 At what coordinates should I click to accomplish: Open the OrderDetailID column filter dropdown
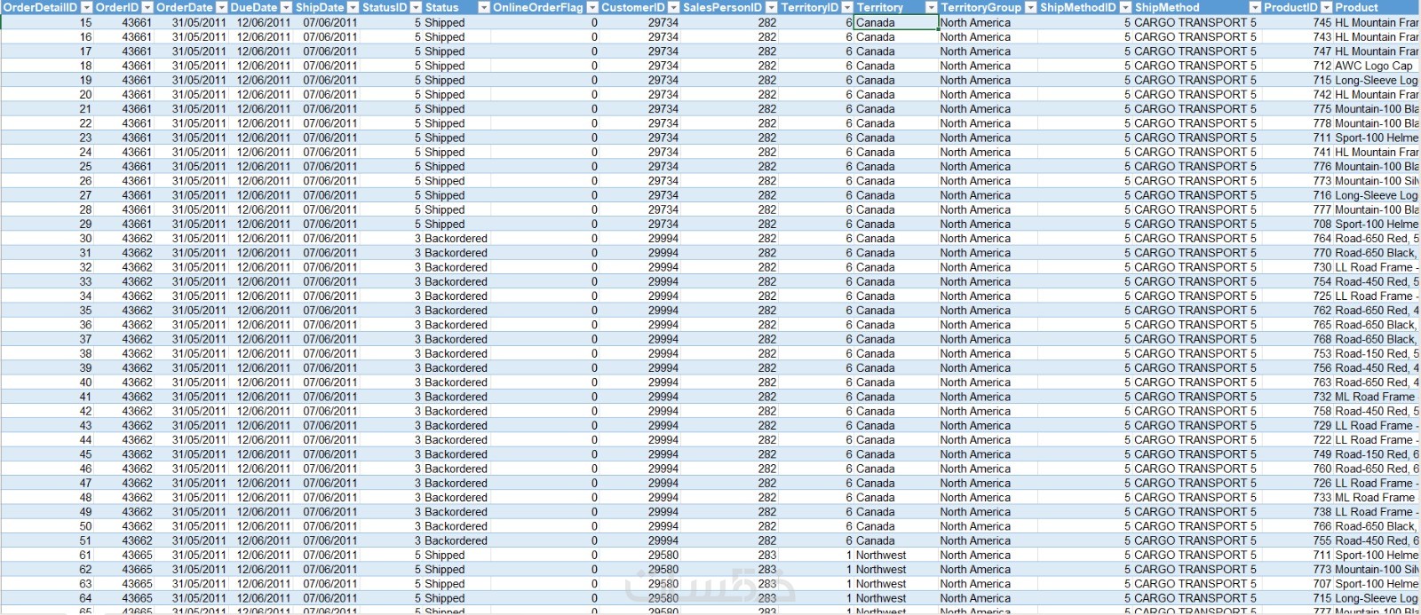coord(85,7)
